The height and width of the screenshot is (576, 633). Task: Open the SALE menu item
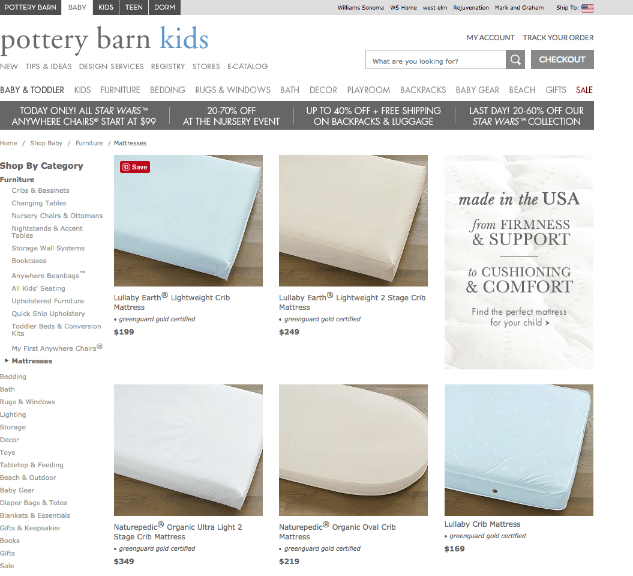(x=584, y=90)
